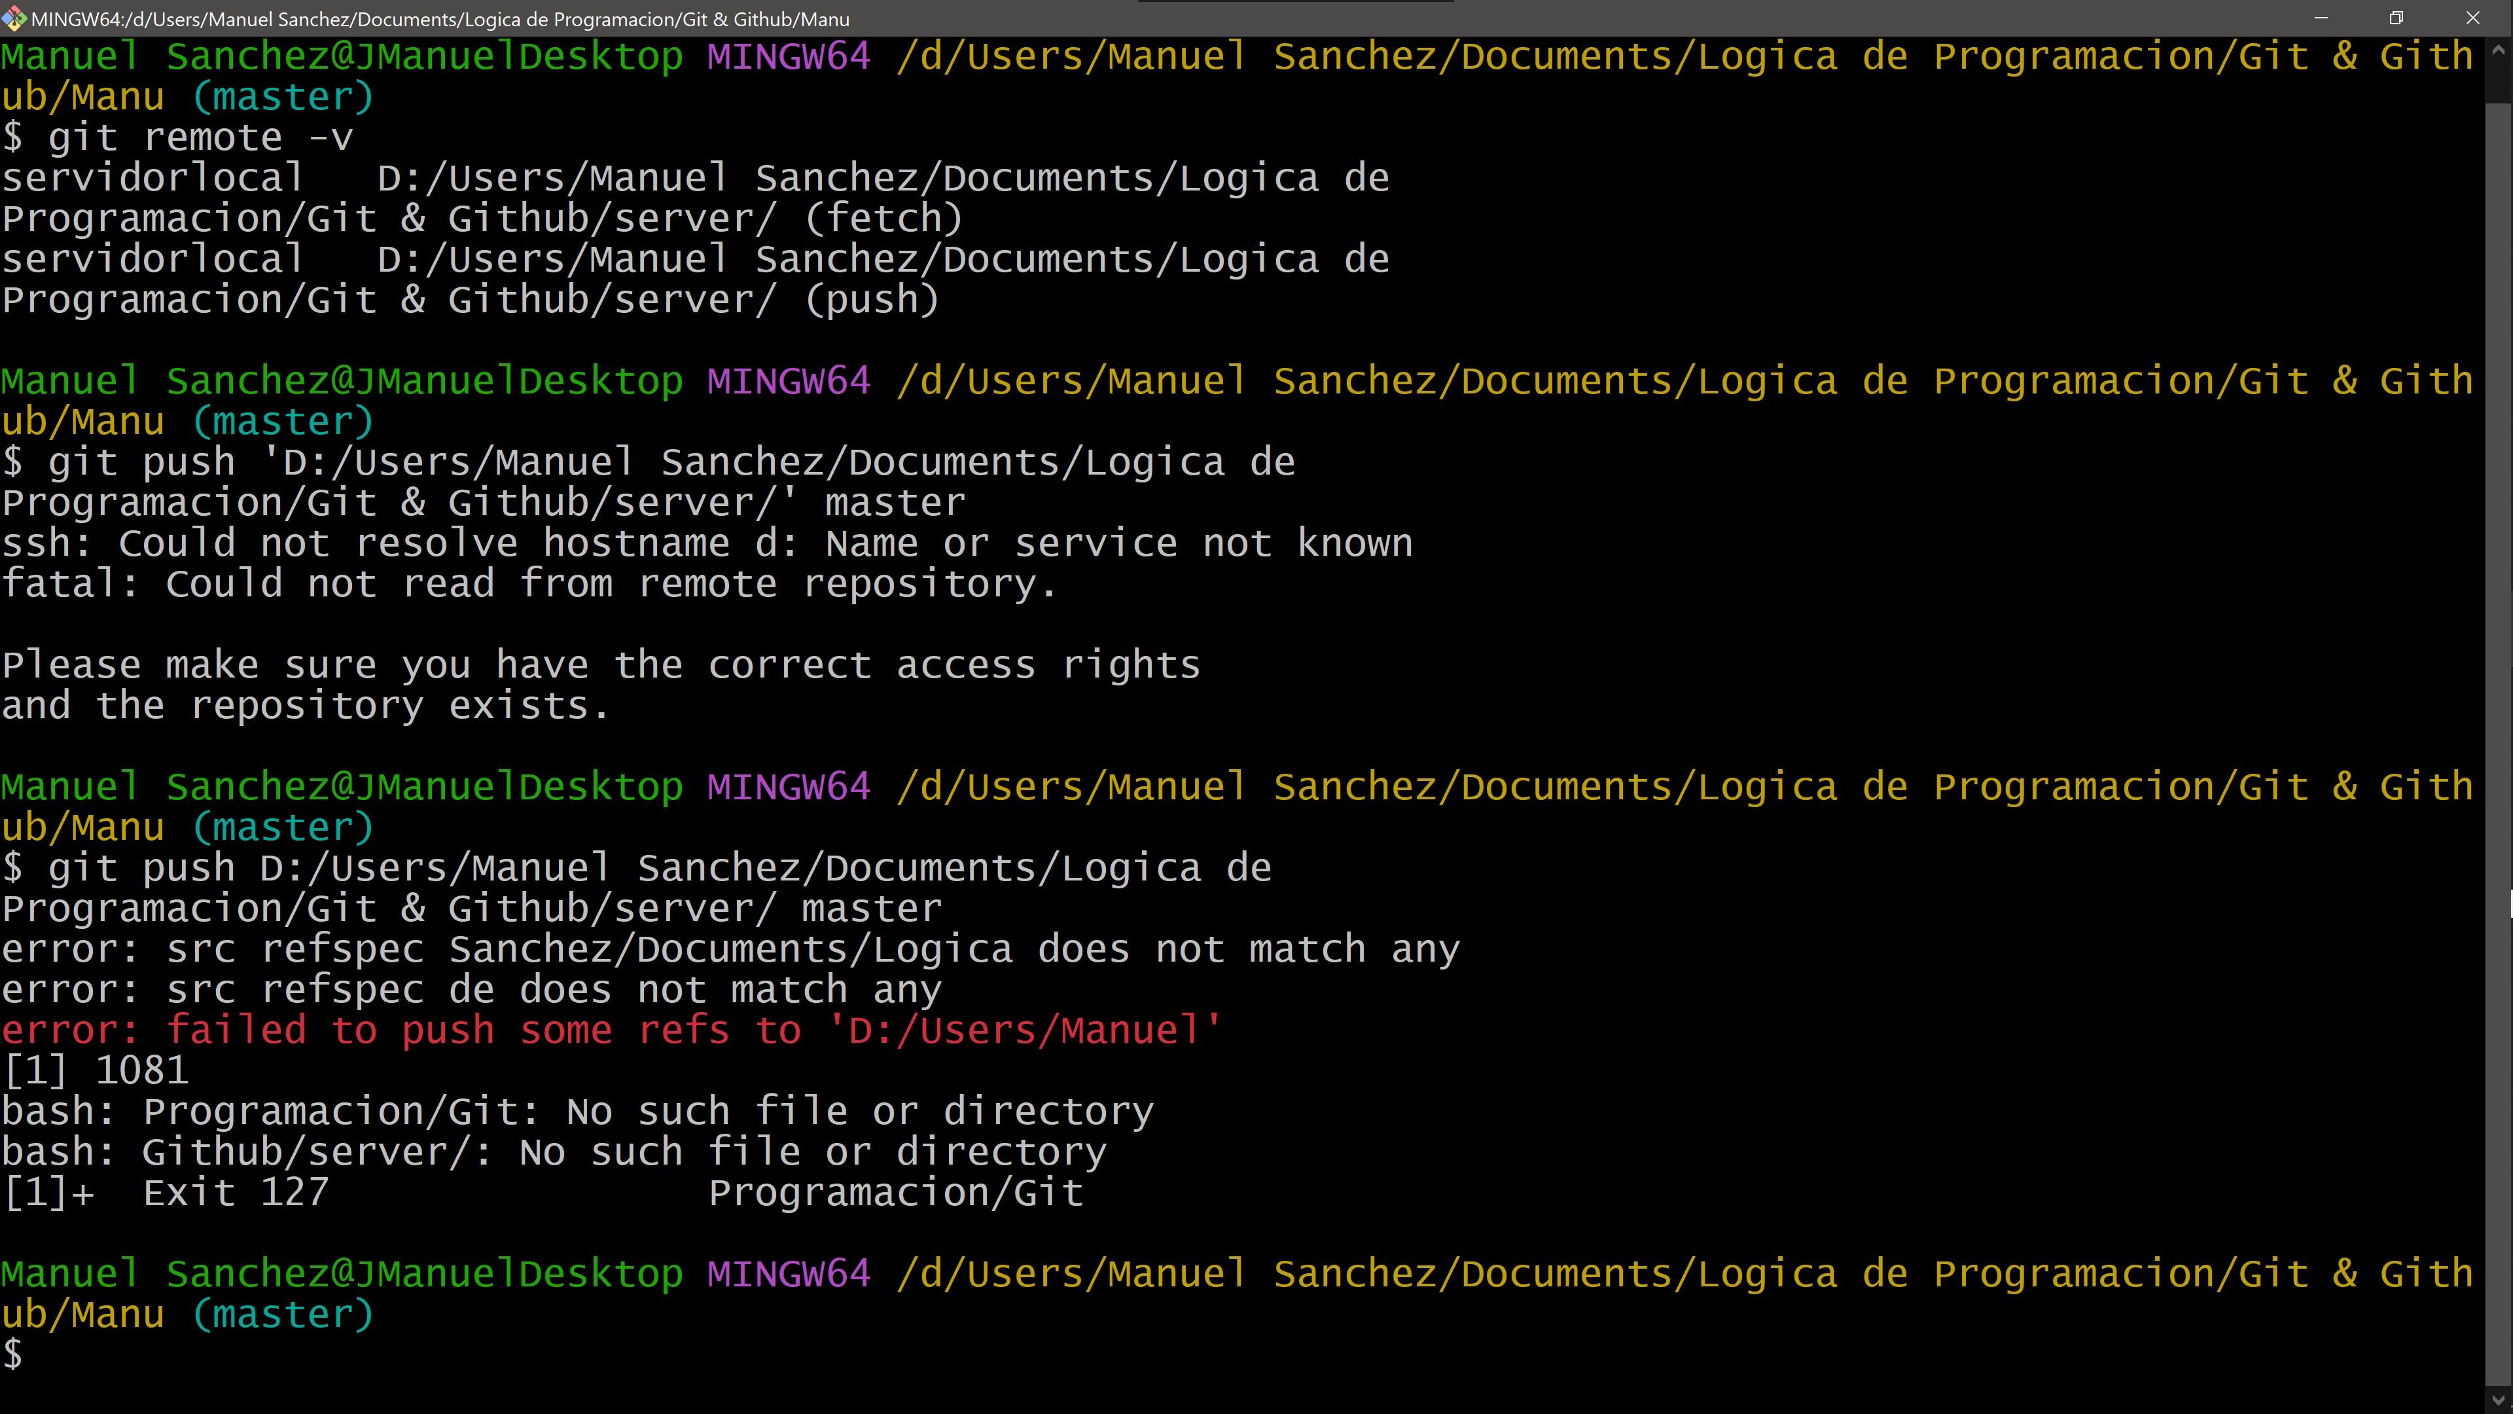
Task: Click the '[1] 1081' job line
Action: click(96, 1070)
